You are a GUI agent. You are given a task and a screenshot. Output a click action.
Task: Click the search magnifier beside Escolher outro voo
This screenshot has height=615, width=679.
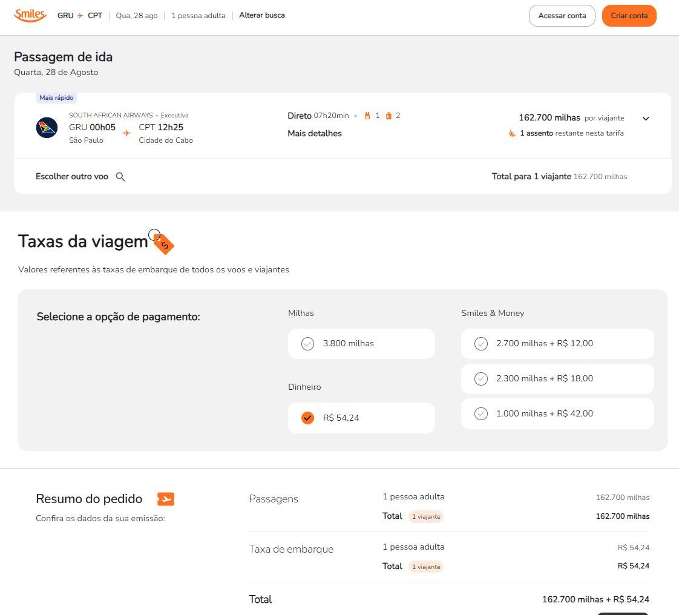(x=120, y=177)
